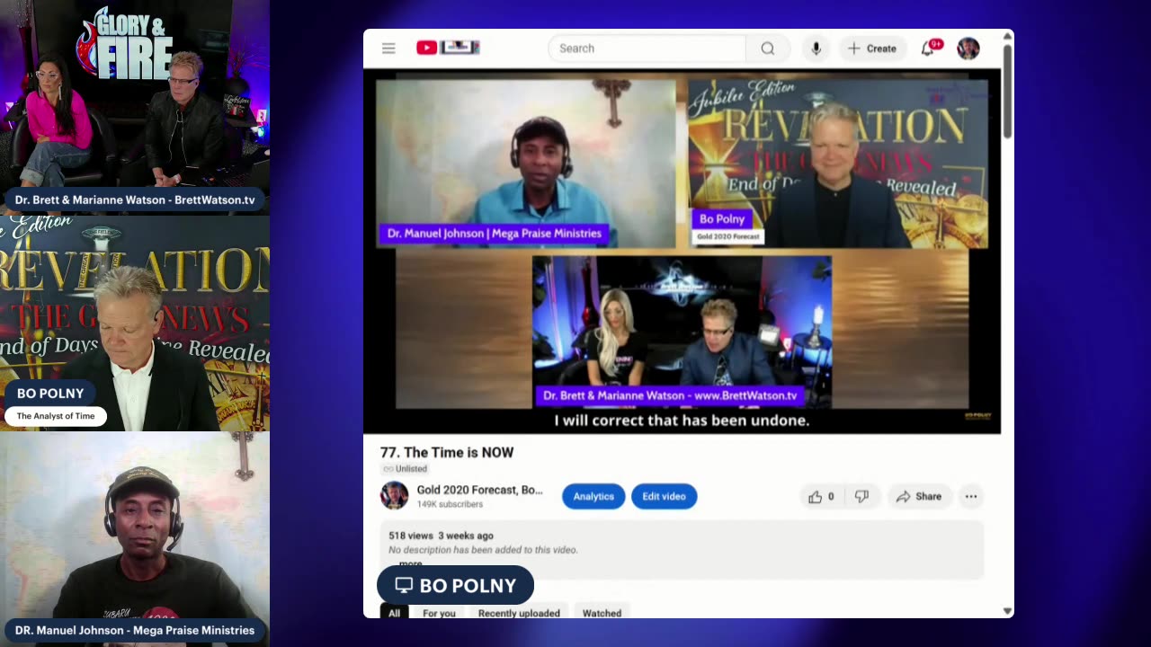Expand description with 'more' link
This screenshot has height=647, width=1151.
410,563
